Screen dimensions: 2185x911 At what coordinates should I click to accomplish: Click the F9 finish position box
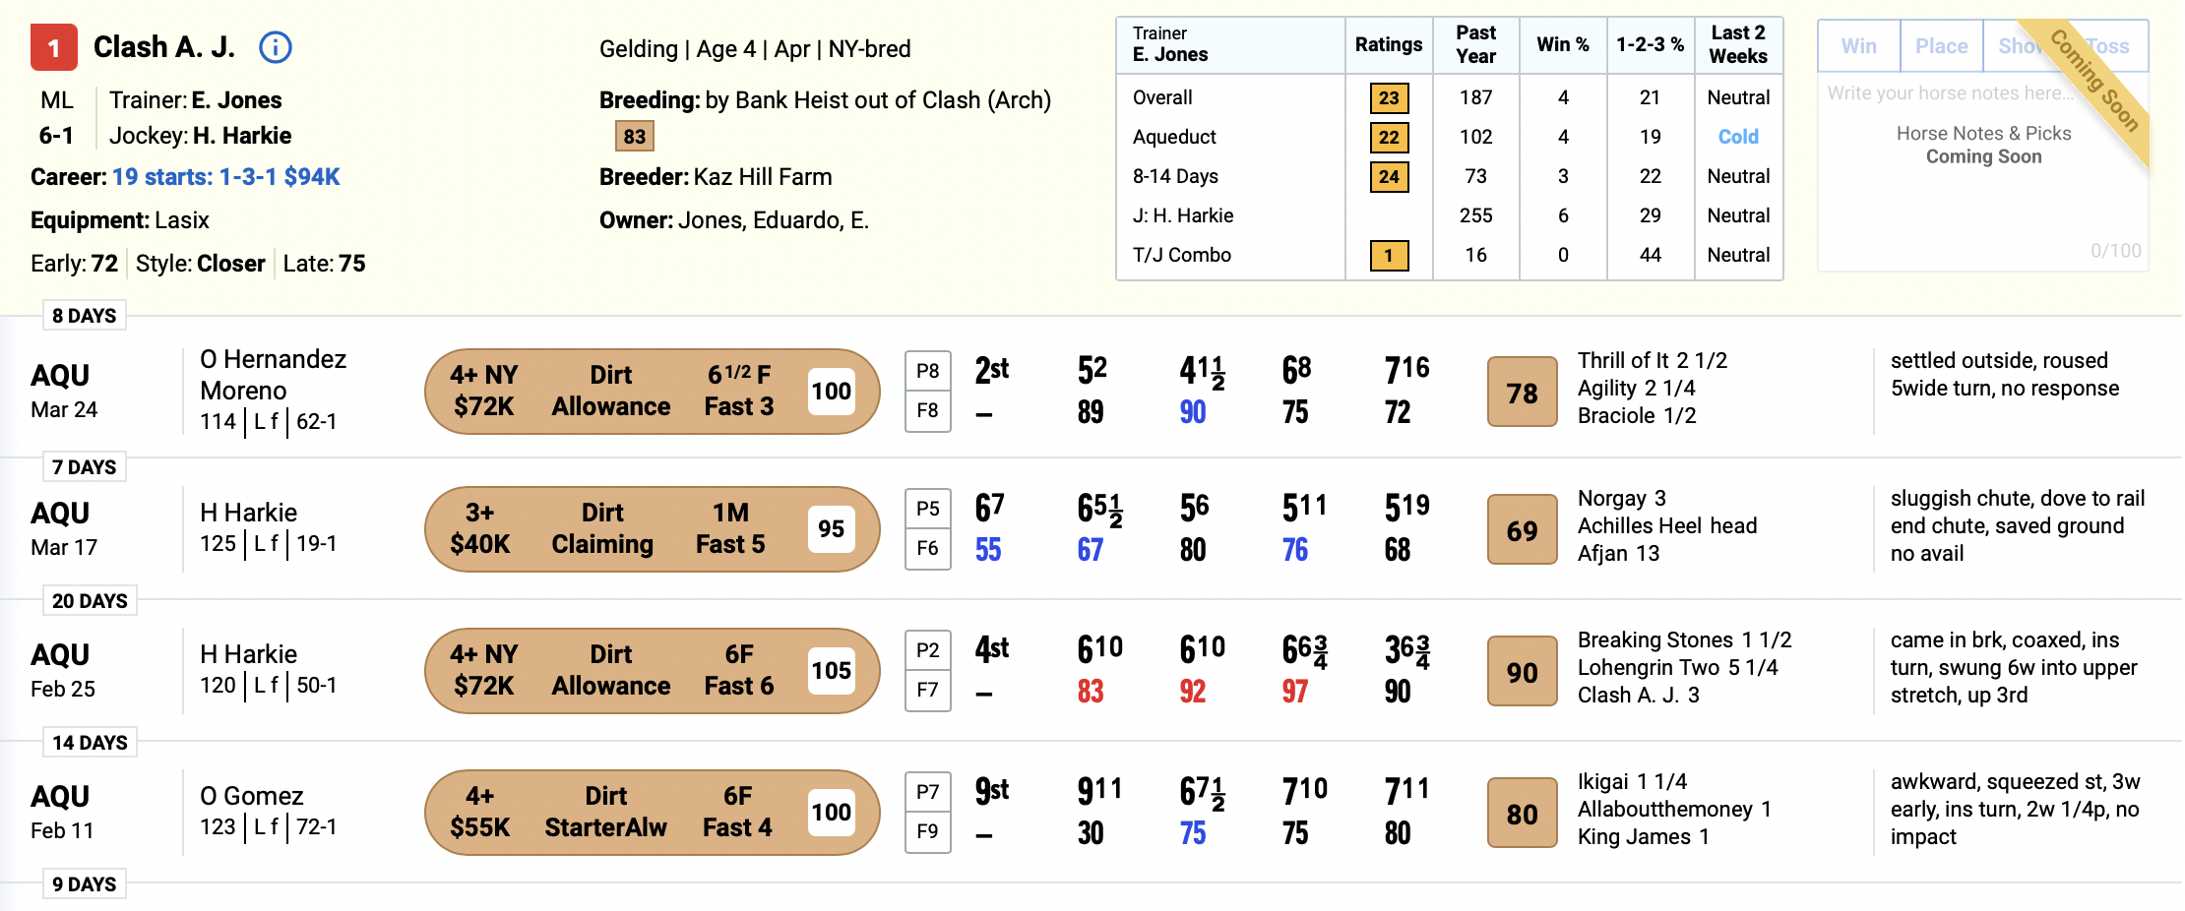click(927, 831)
